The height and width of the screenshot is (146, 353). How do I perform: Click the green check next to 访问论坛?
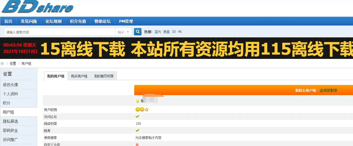pos(137,116)
